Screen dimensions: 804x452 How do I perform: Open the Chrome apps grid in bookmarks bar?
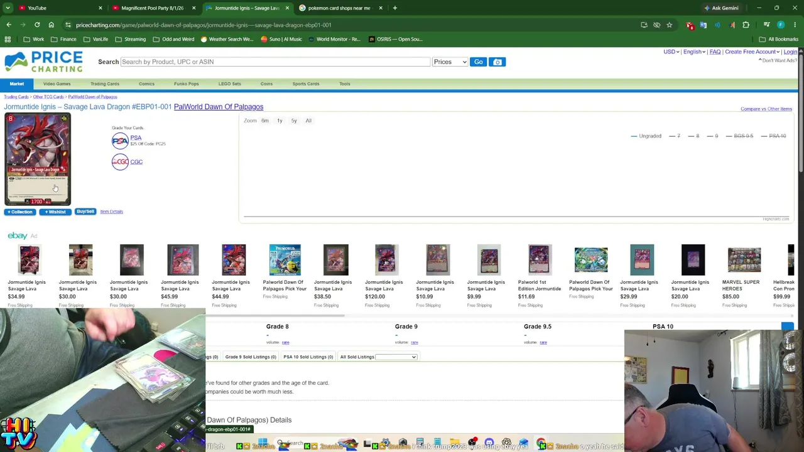pos(8,39)
